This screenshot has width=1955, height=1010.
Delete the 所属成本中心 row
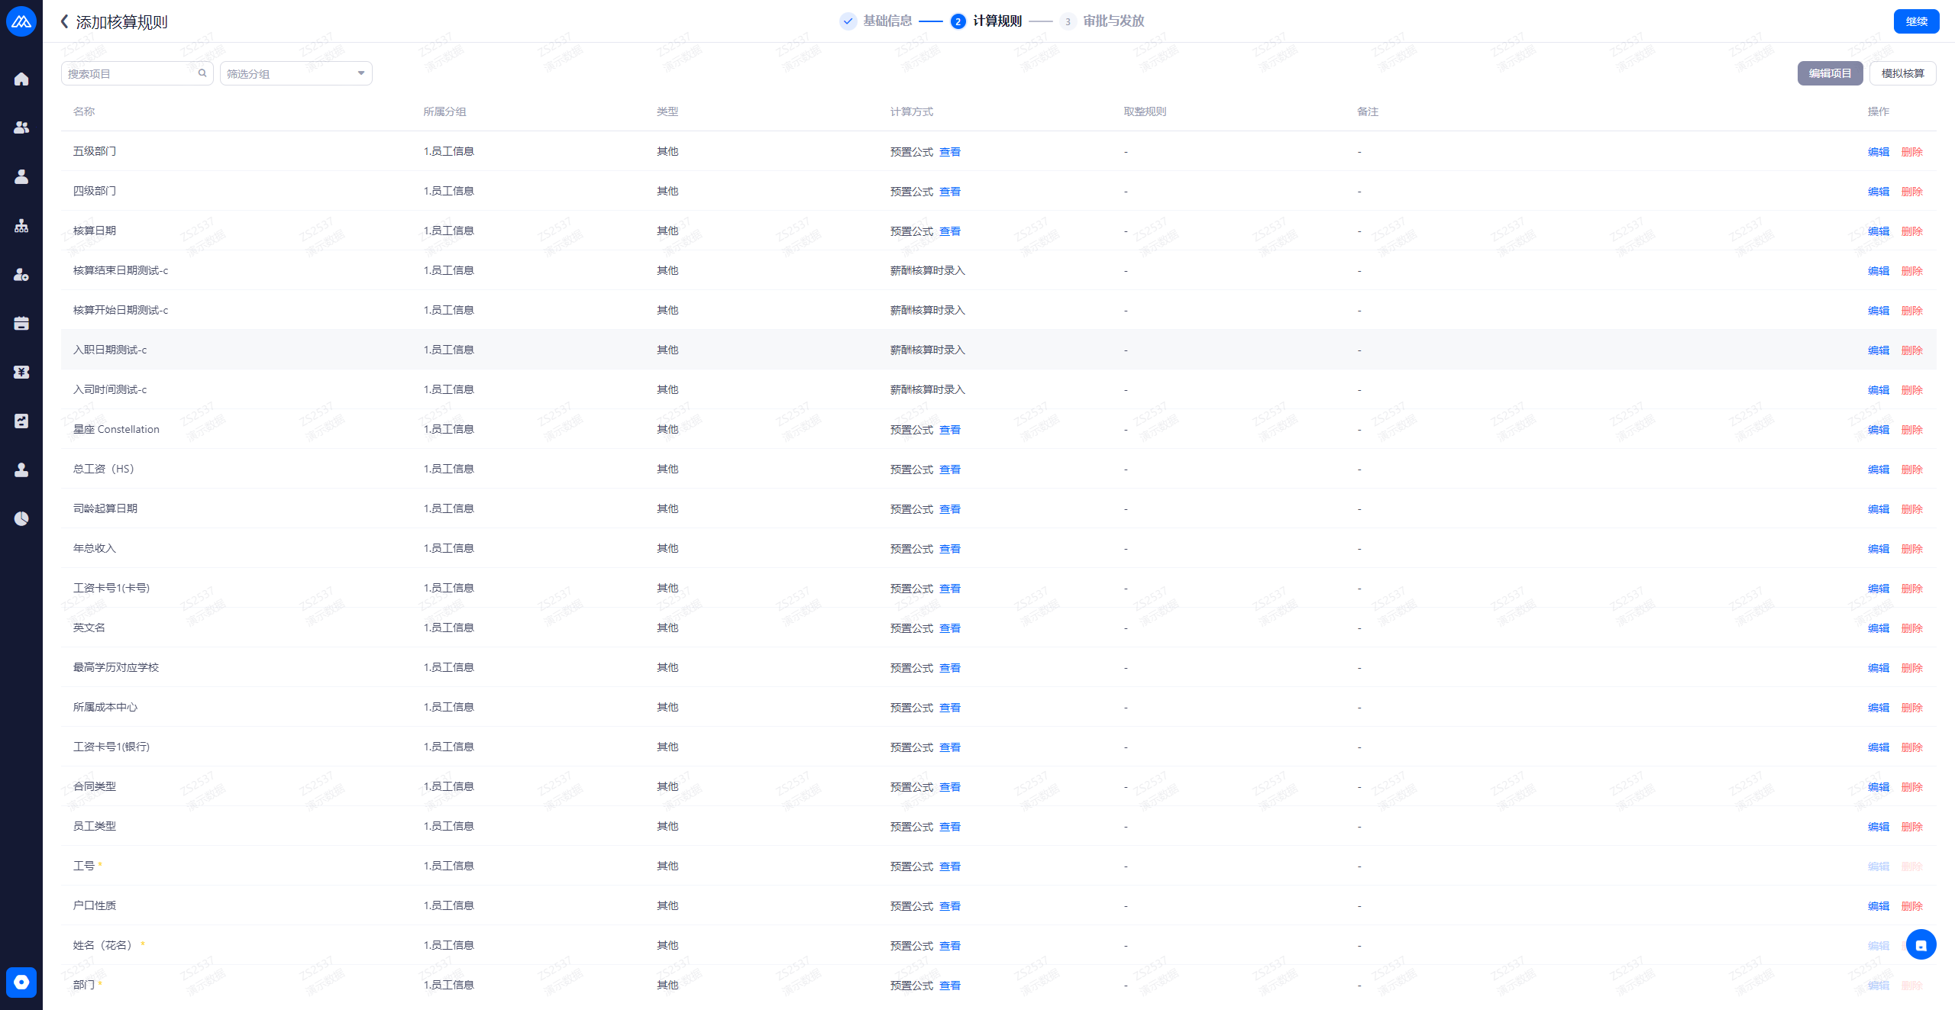coord(1911,708)
